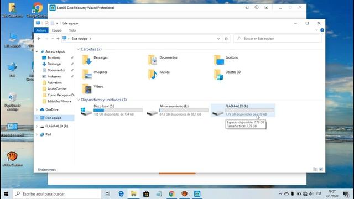Open the Papelera de reciclaje desktop icon

[x=12, y=101]
